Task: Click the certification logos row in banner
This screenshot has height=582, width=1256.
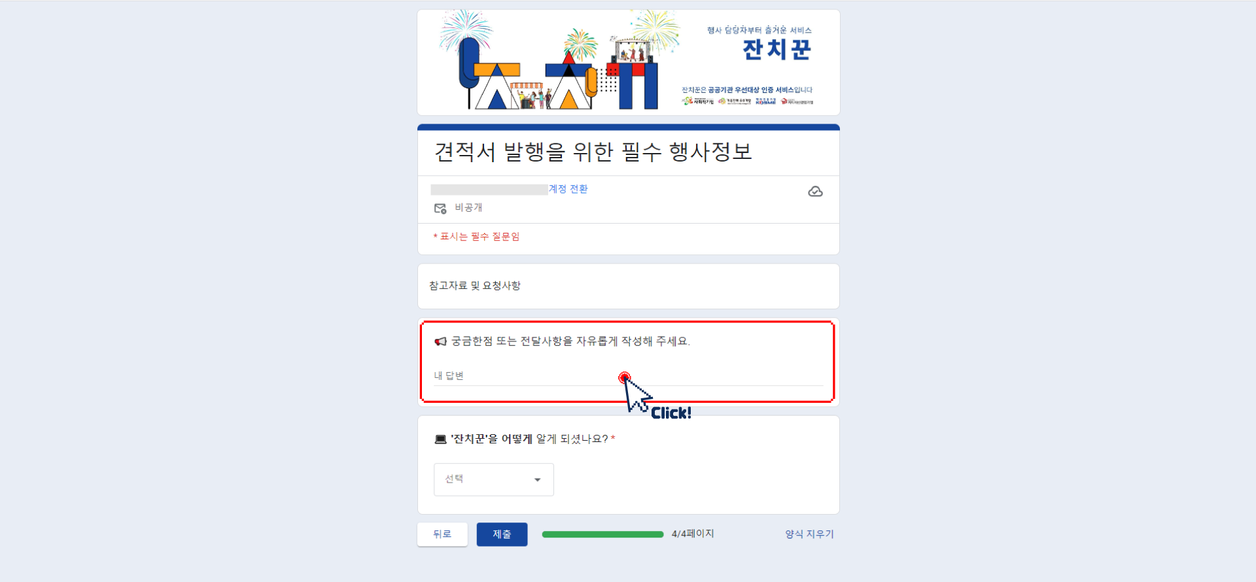Action: pyautogui.click(x=747, y=101)
